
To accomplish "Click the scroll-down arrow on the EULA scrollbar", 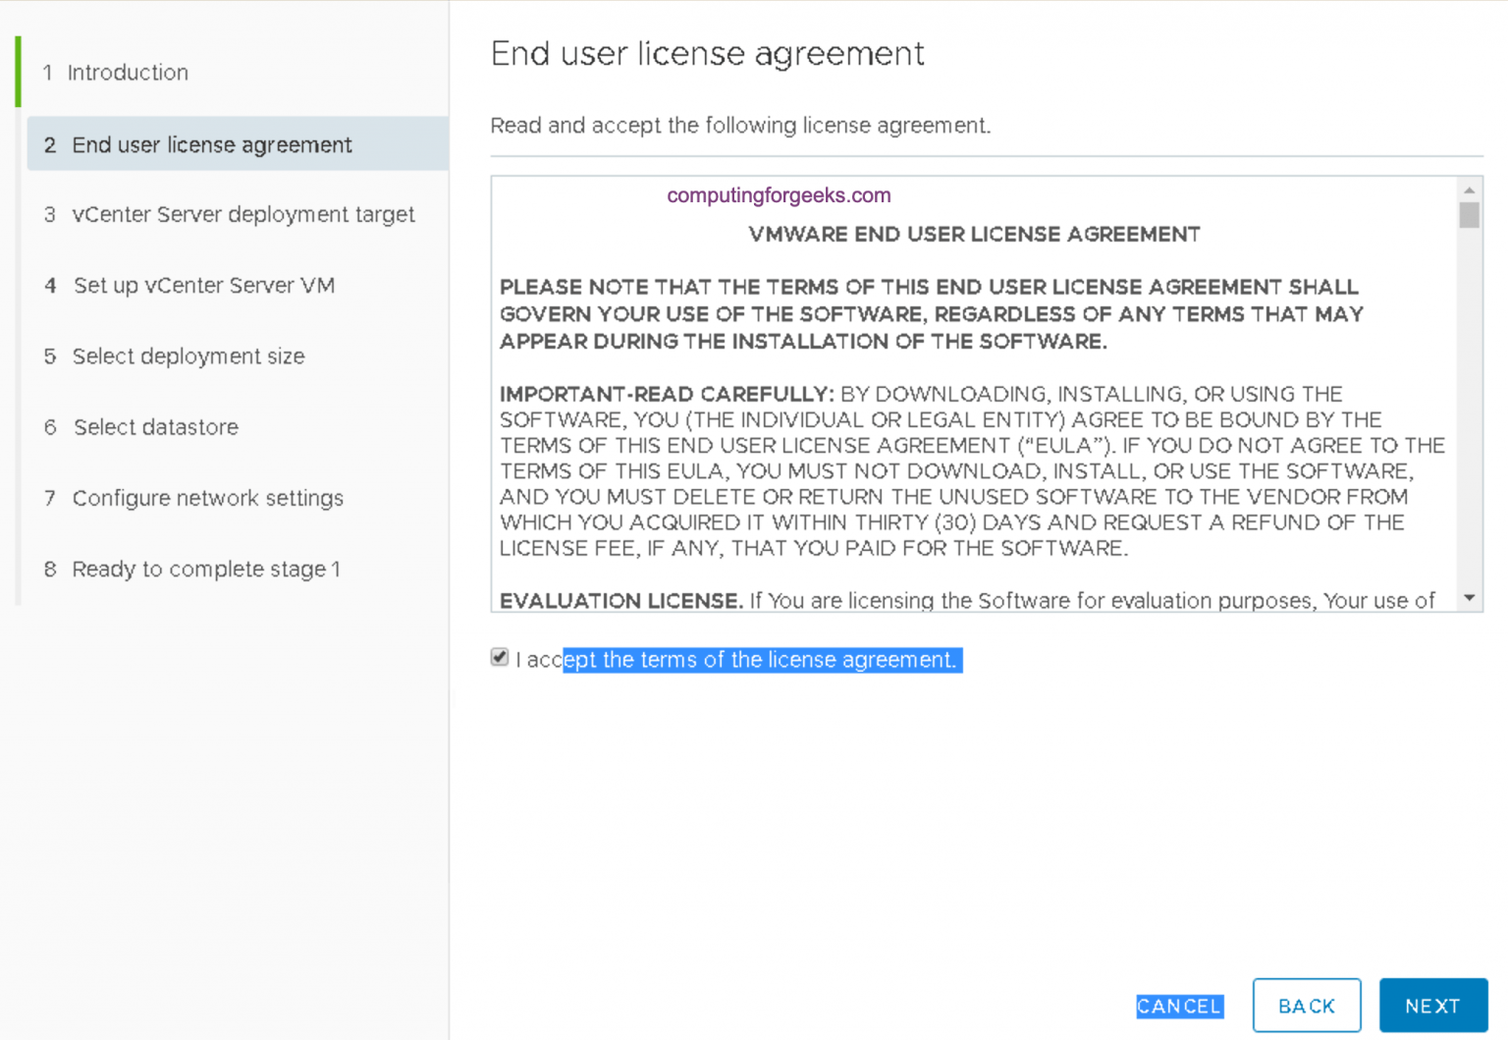I will [1470, 596].
